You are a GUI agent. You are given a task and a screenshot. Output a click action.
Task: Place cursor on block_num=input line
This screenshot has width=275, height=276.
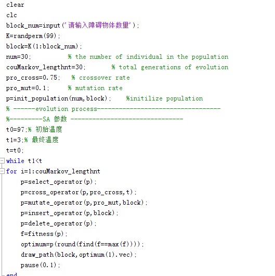tap(73, 26)
